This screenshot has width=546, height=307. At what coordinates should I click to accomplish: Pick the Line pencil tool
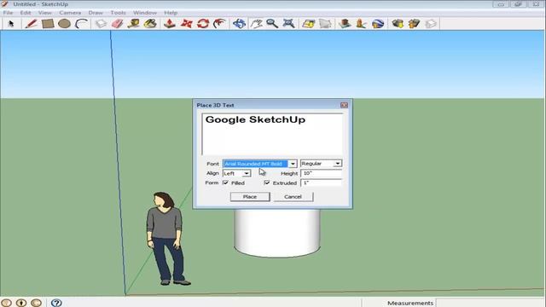pos(31,24)
